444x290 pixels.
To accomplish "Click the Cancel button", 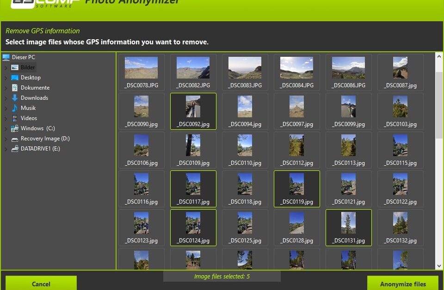I will (41, 284).
